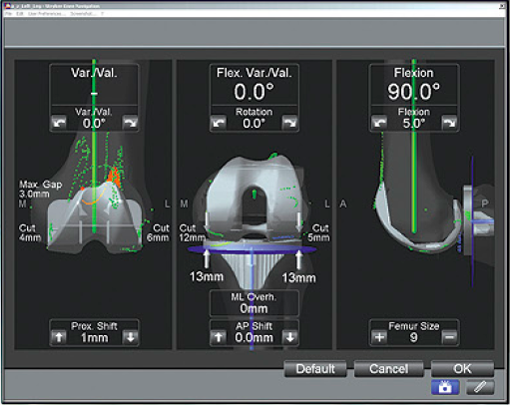Move AP Shift up with up arrow
Screen dimensions: 510x405
tap(219, 337)
